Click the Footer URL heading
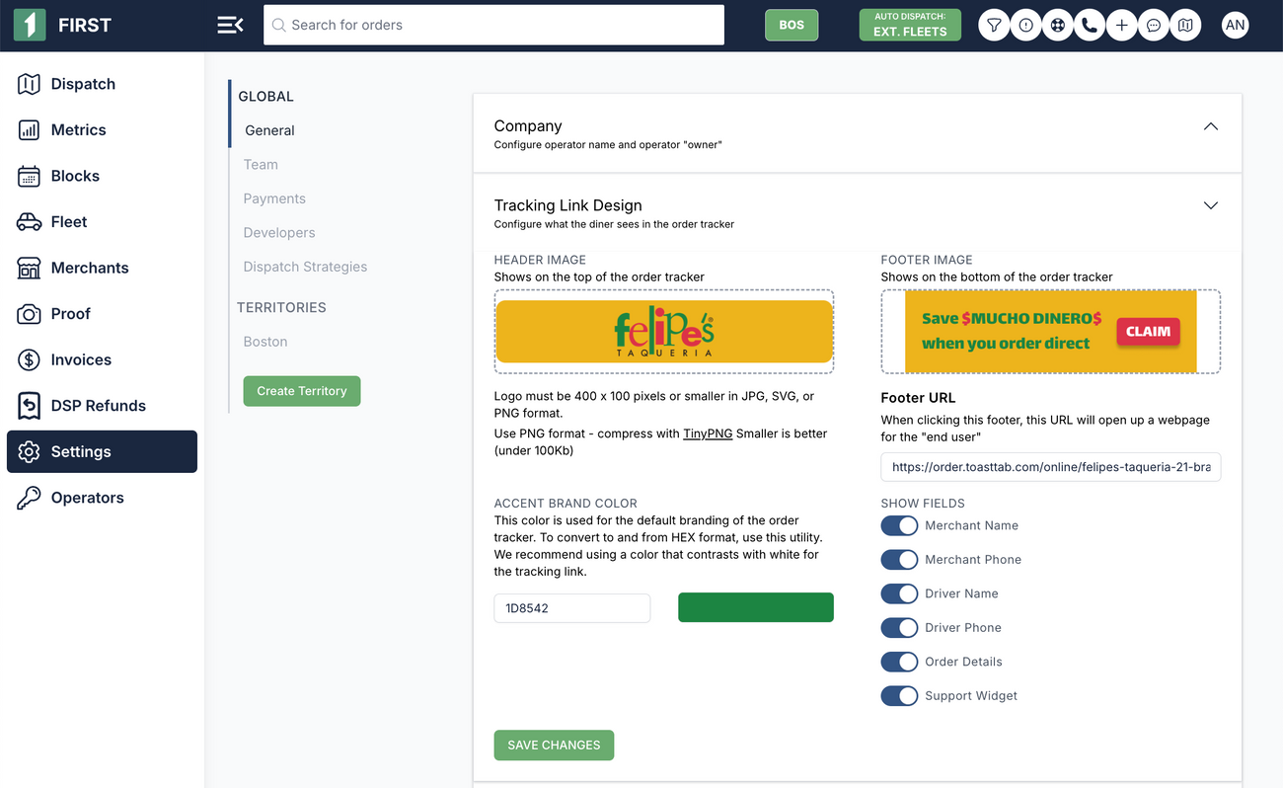The height and width of the screenshot is (788, 1283). (x=918, y=398)
